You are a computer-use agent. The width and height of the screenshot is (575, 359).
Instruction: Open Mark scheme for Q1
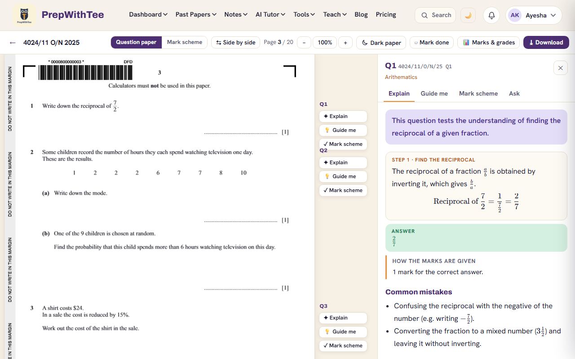[343, 144]
